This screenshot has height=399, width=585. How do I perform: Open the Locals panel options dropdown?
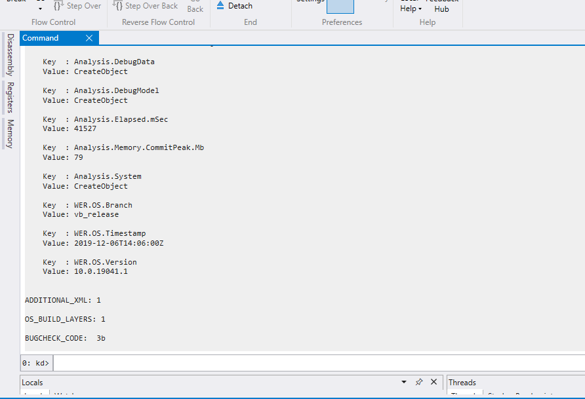(x=404, y=382)
